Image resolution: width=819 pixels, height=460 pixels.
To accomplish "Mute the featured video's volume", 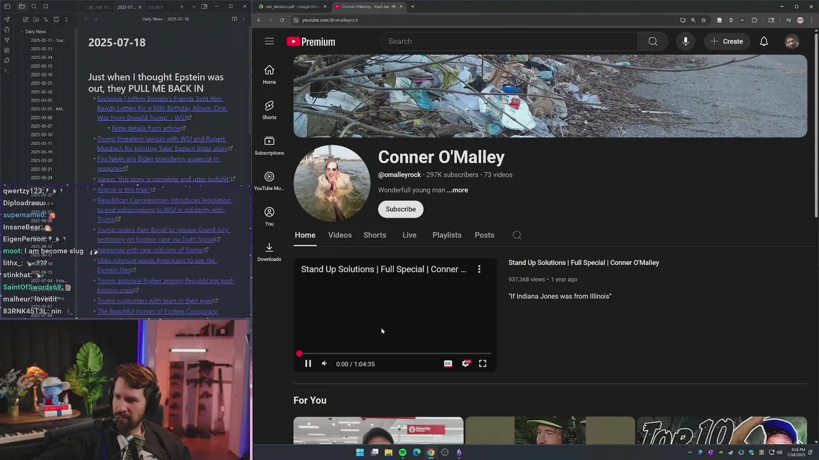I will pos(324,364).
